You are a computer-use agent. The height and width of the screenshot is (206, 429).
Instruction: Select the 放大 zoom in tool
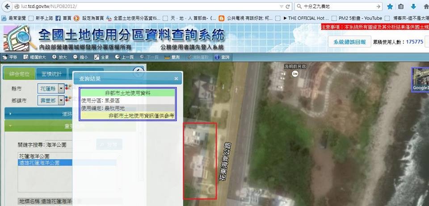59,58
